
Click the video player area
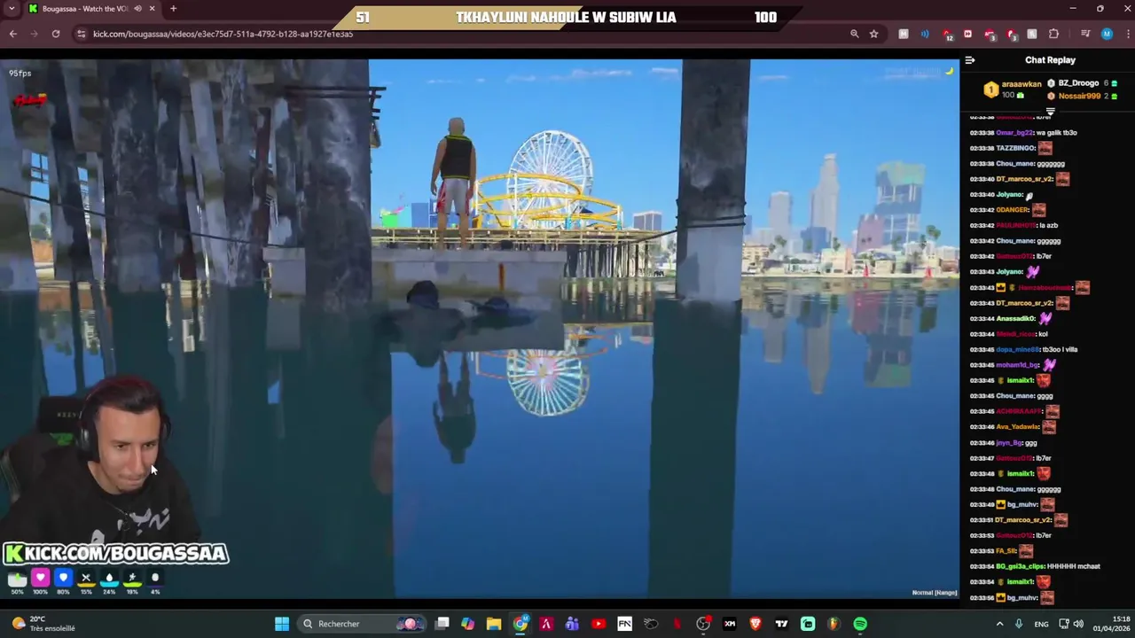tap(479, 328)
